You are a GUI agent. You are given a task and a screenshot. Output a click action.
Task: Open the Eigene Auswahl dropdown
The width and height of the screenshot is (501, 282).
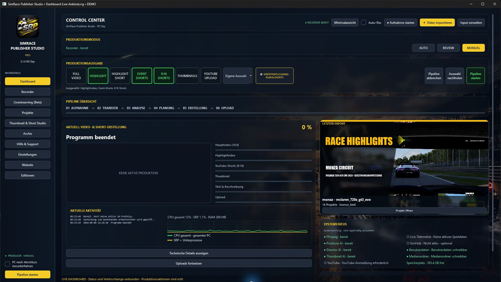pos(238,76)
